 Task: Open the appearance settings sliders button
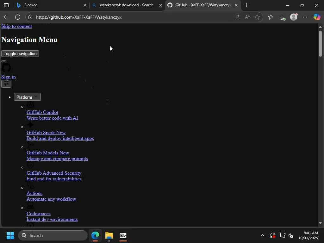pyautogui.click(x=6, y=84)
